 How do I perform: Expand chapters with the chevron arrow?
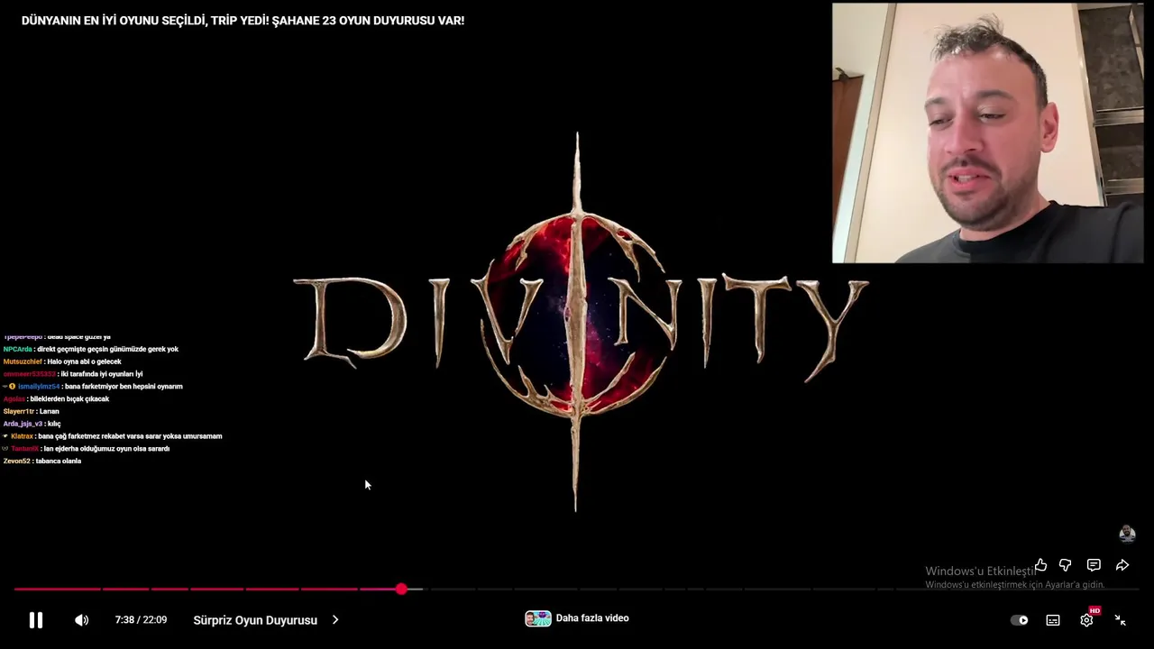335,620
